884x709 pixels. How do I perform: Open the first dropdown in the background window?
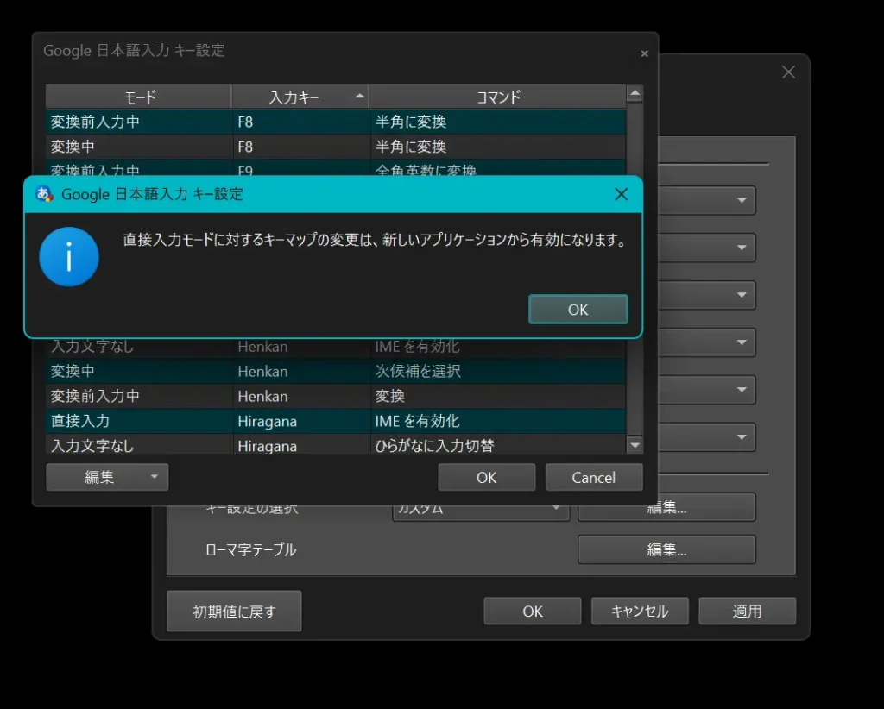708,200
